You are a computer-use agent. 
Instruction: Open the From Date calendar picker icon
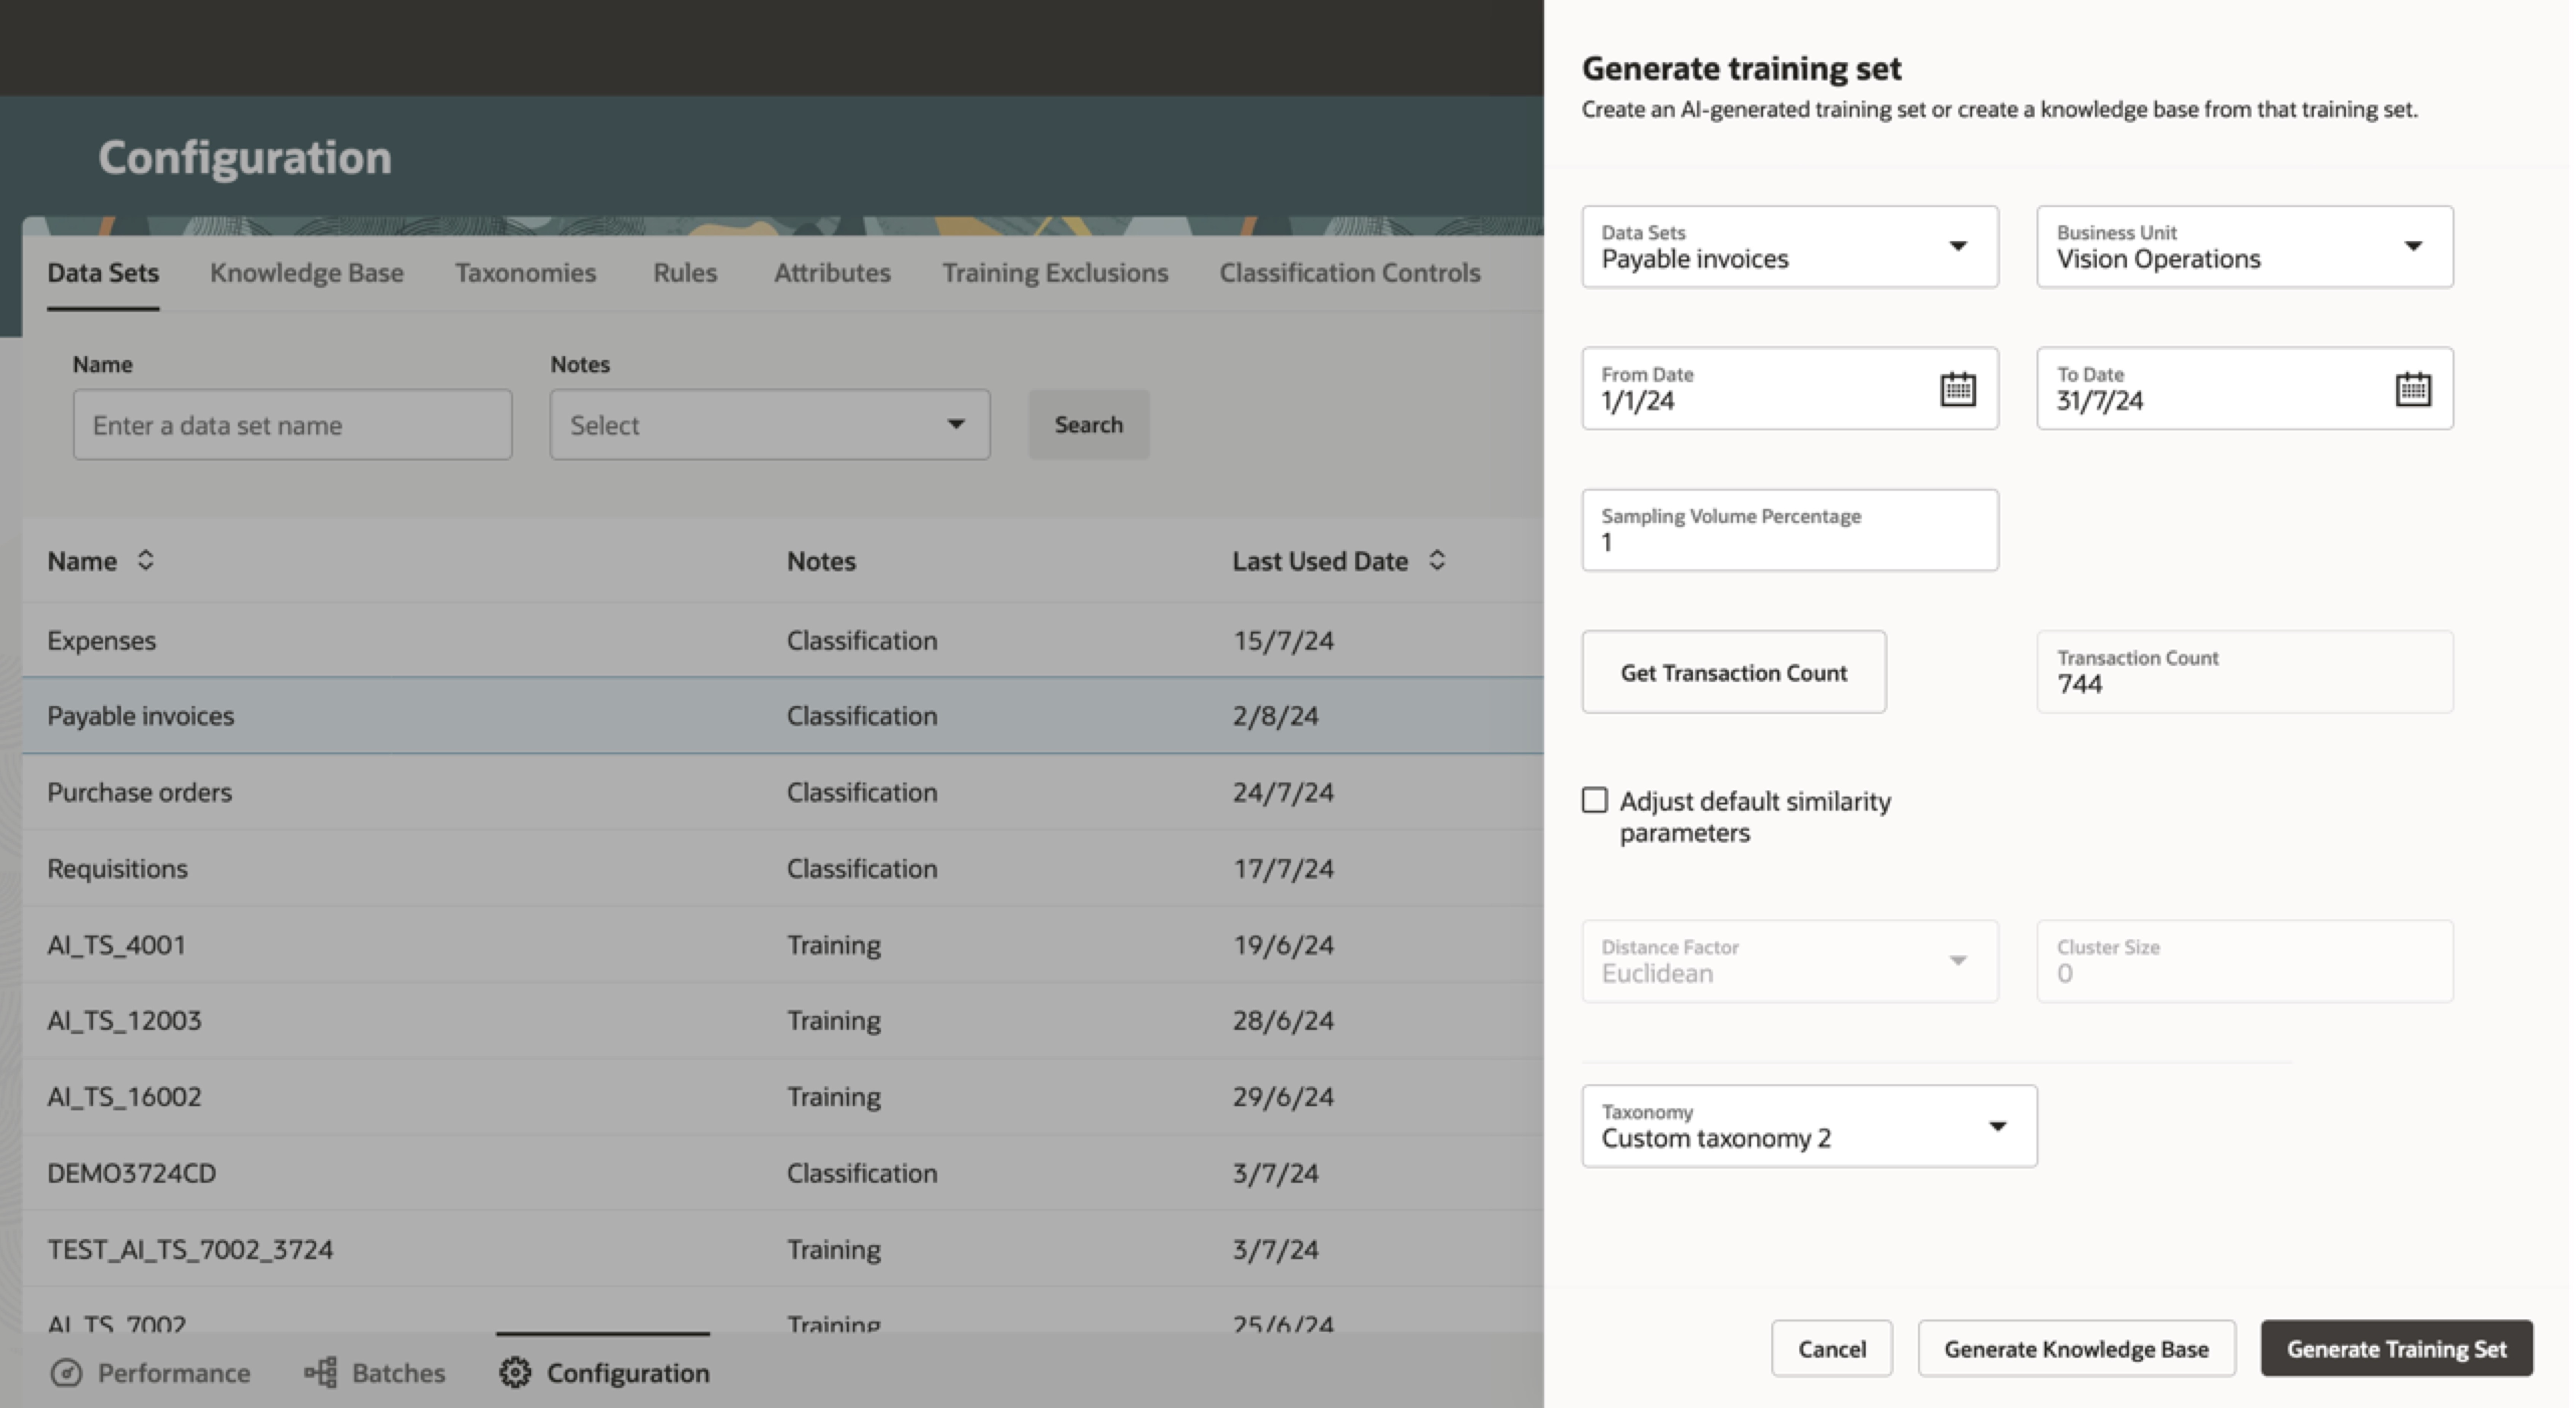coord(1957,389)
